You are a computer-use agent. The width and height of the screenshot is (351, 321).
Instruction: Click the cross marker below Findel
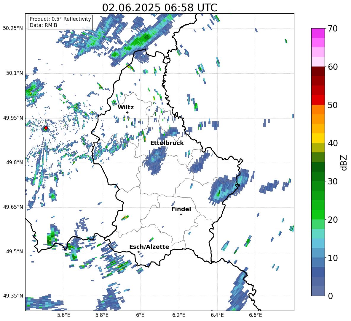pos(181,214)
